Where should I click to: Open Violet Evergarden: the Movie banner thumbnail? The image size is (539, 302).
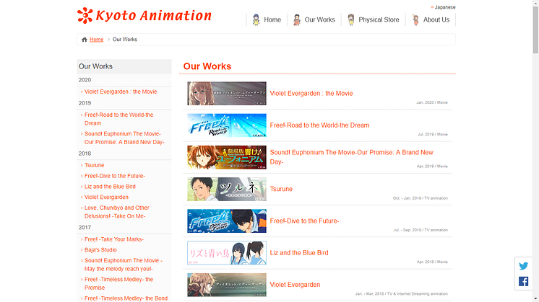coord(226,94)
